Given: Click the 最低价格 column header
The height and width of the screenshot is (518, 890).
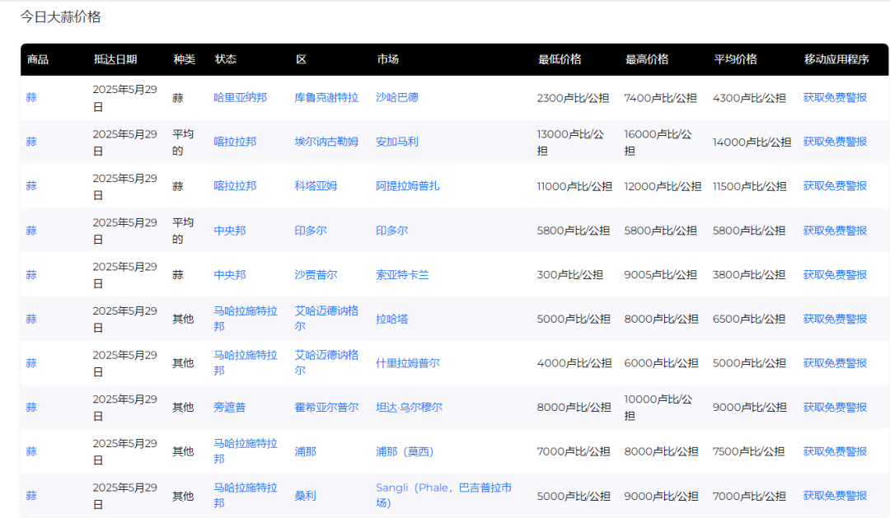Looking at the screenshot, I should pyautogui.click(x=560, y=59).
